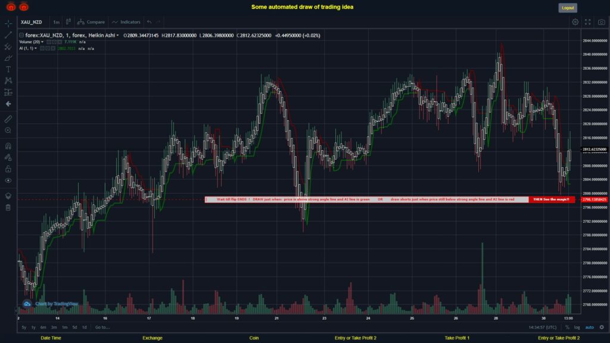Click the Take Profit 1 column header
Image resolution: width=610 pixels, height=343 pixels.
coord(457,338)
